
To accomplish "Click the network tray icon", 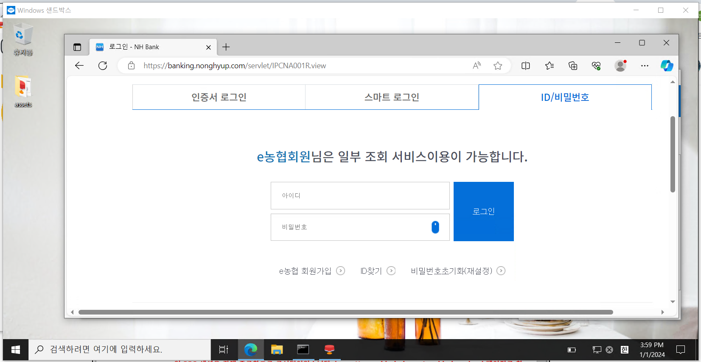I will [x=597, y=350].
